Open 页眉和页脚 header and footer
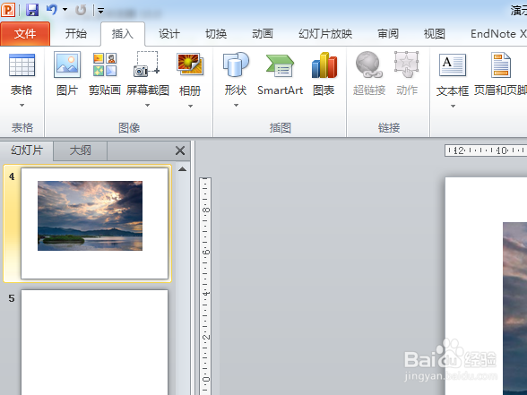 point(500,73)
